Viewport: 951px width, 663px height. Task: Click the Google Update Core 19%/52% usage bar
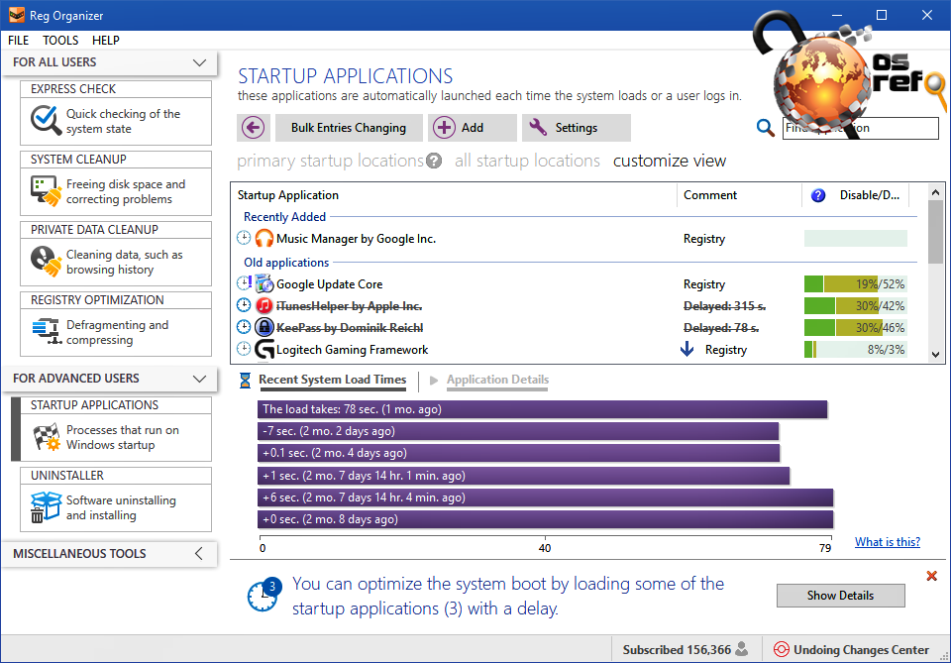pyautogui.click(x=855, y=283)
